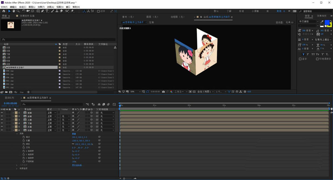Select the Horizontal Type tool
This screenshot has width=333, height=180.
point(47,11)
